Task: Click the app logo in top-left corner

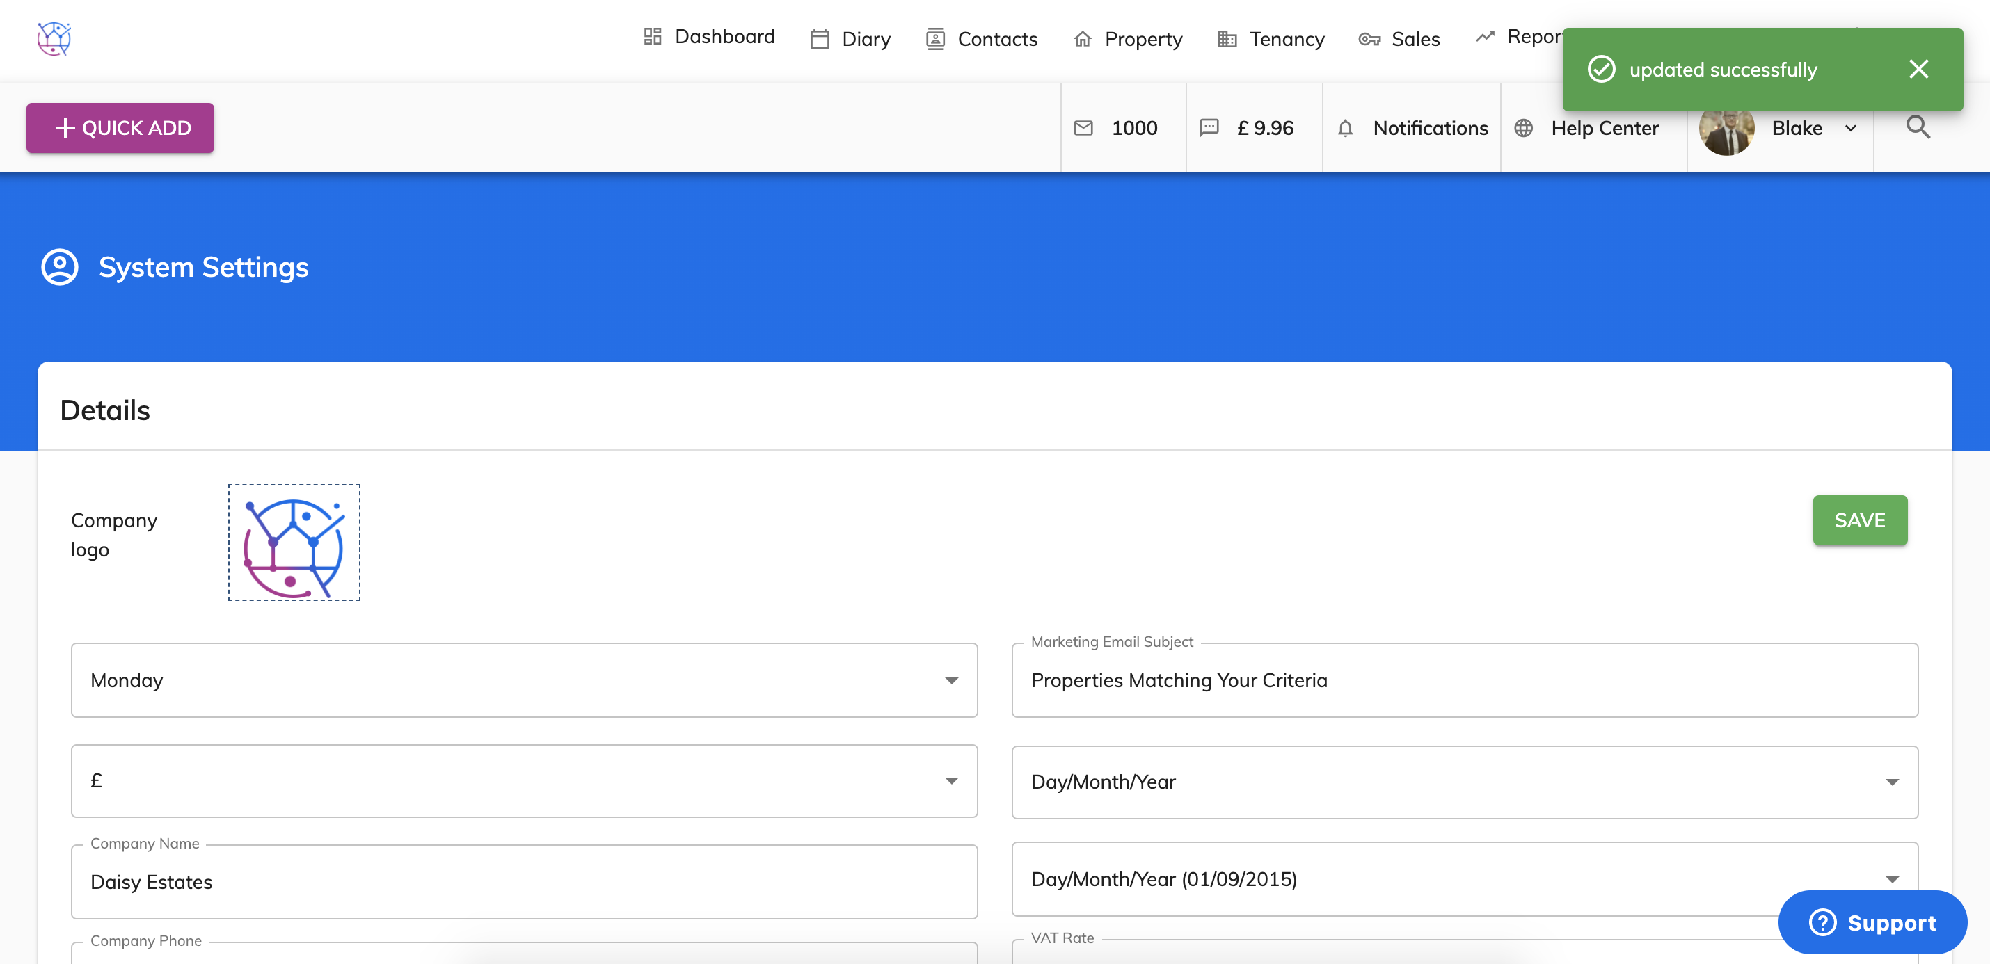Action: point(54,38)
